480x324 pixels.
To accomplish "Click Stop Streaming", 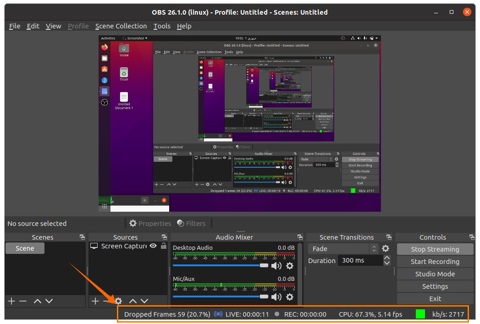I will click(x=435, y=249).
